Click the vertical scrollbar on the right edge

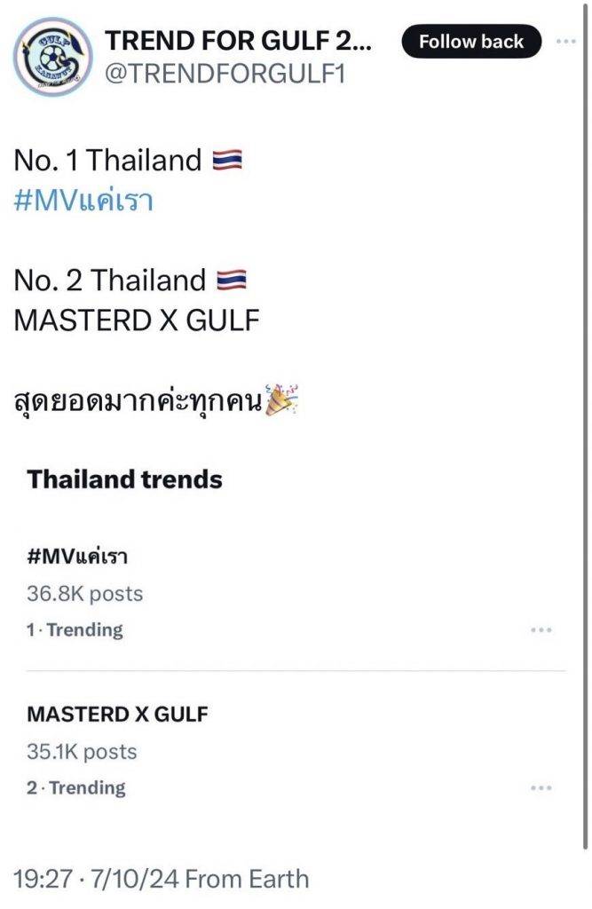585,426
